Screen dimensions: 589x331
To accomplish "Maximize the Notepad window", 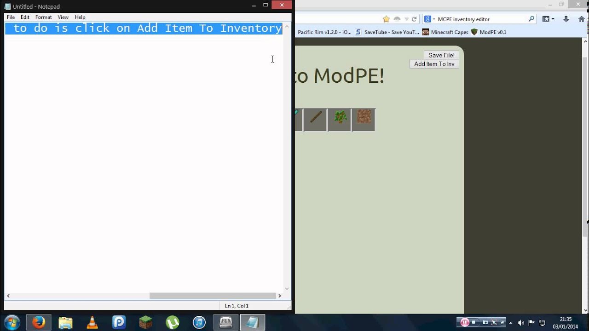I will (x=266, y=5).
